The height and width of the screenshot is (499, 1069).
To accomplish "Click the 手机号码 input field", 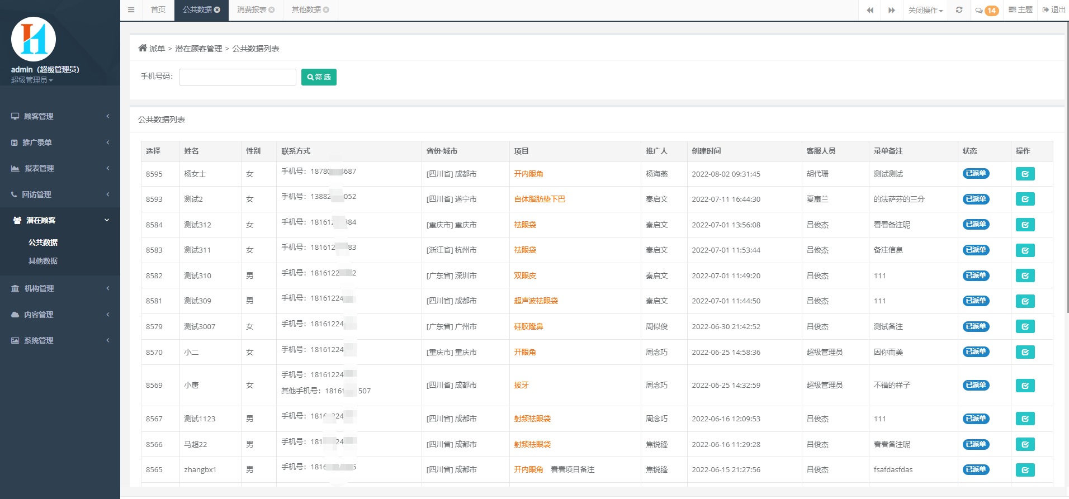I will [237, 77].
